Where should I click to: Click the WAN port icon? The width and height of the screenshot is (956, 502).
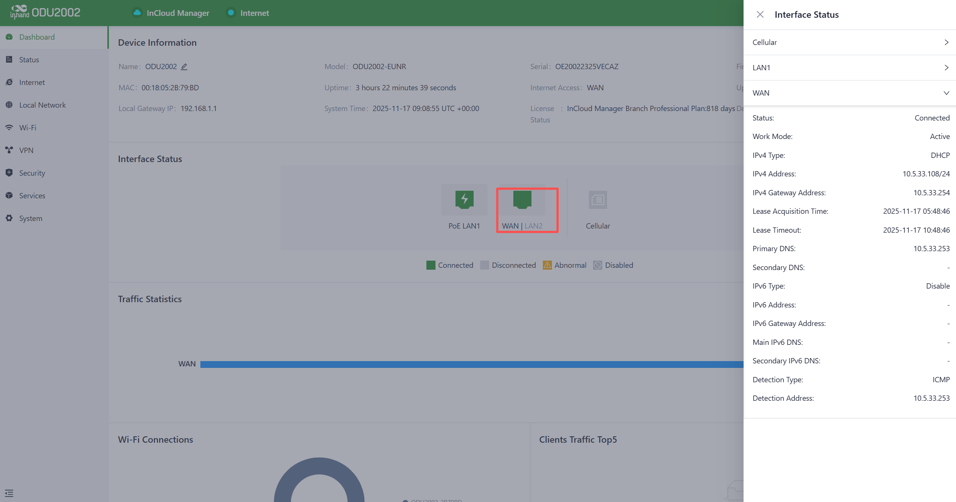522,199
